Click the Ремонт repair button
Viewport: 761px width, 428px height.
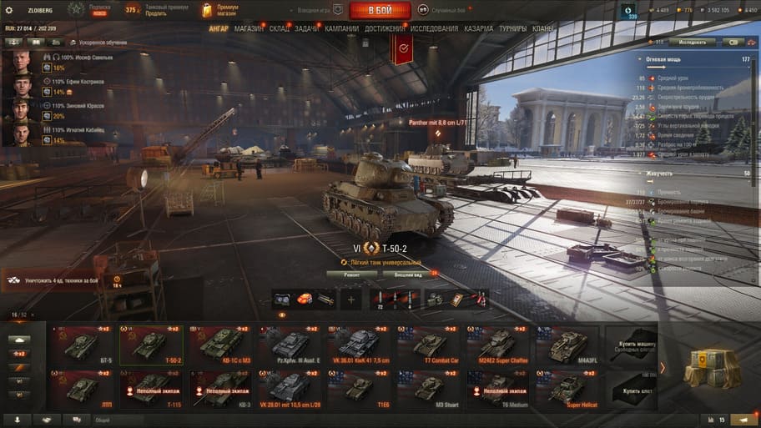[352, 274]
